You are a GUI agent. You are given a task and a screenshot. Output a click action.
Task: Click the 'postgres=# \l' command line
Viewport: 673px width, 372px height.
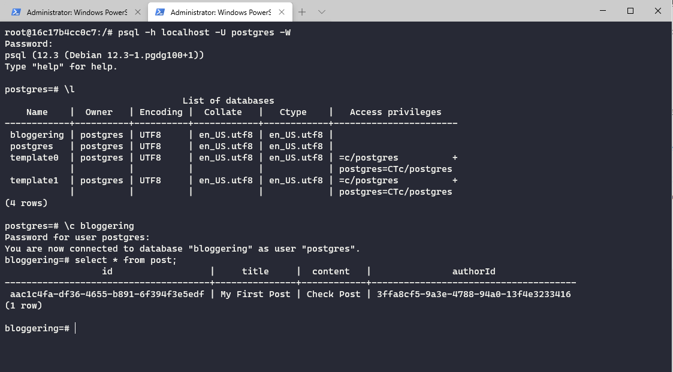[40, 89]
